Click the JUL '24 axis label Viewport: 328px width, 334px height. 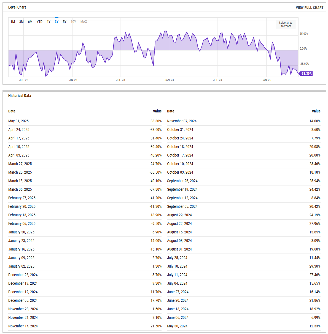coord(217,80)
